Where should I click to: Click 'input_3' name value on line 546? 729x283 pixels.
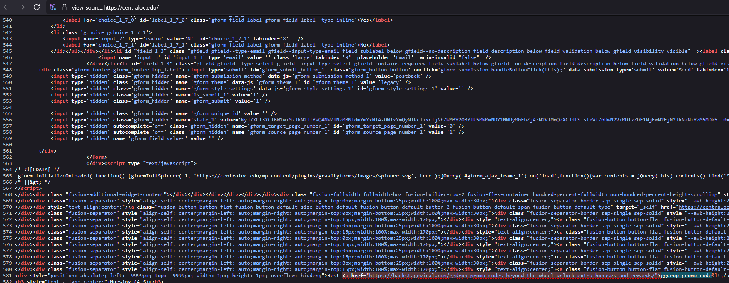pos(147,57)
